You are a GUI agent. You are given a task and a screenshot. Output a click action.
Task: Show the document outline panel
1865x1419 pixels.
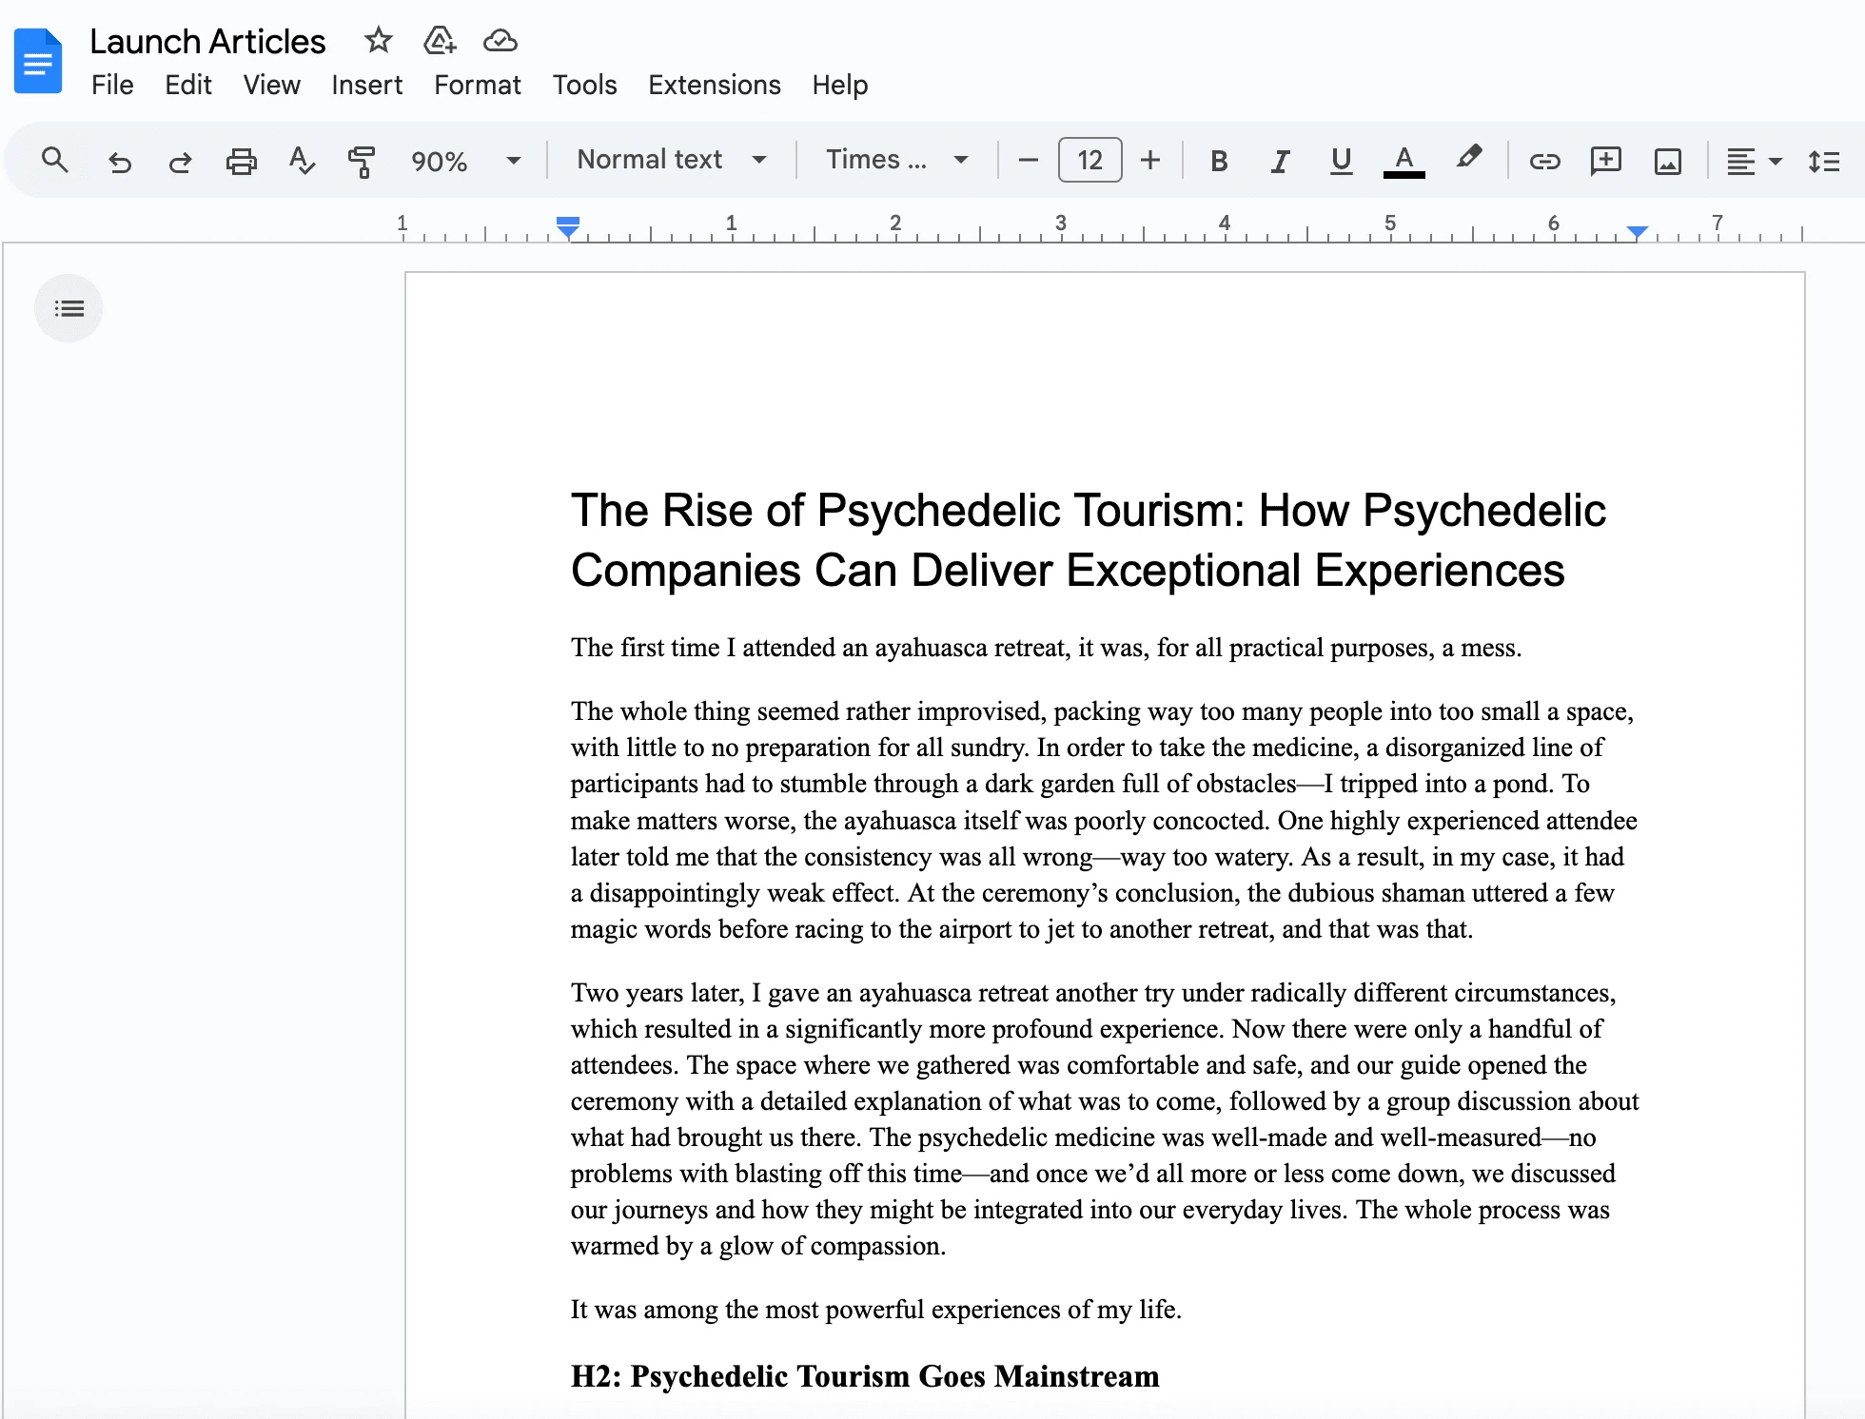[x=69, y=308]
